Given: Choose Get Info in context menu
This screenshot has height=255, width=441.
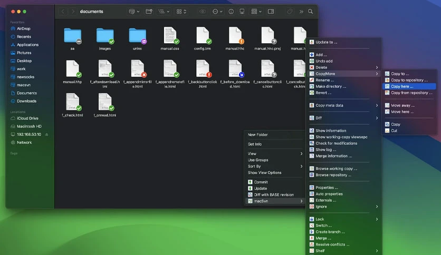Looking at the screenshot, I should (x=275, y=144).
